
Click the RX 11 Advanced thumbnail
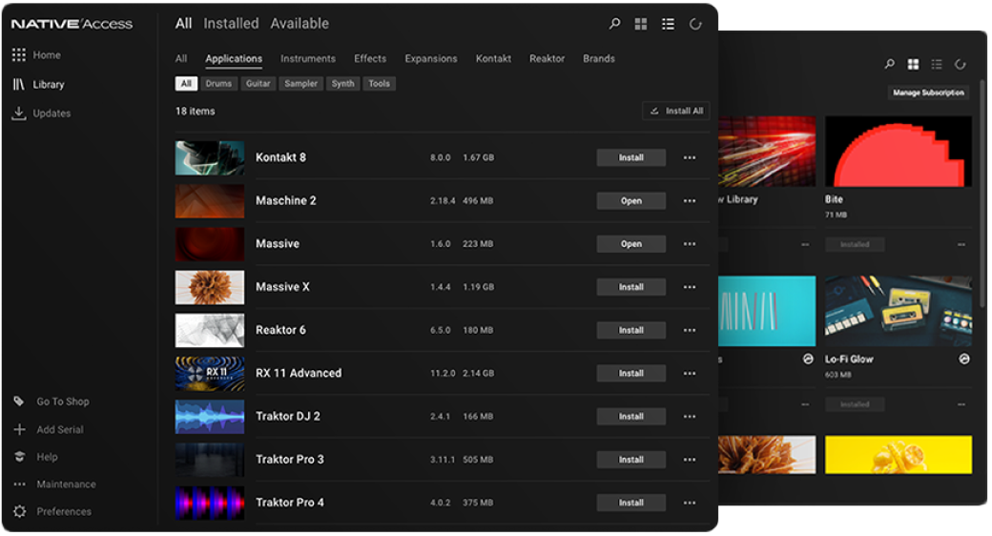(x=210, y=373)
